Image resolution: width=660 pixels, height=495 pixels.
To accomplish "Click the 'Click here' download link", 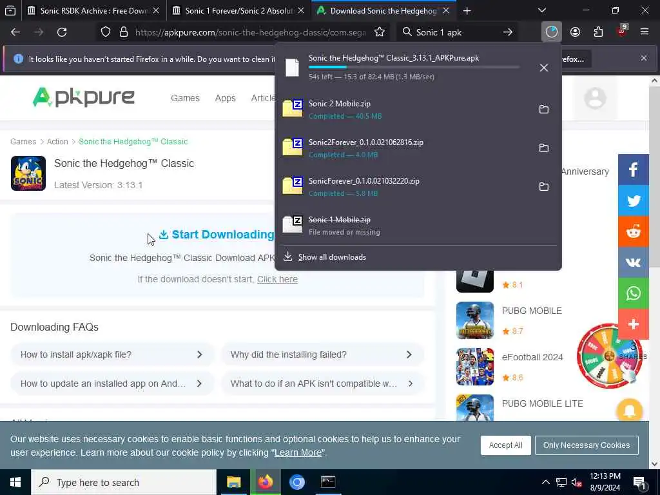I will click(x=277, y=279).
